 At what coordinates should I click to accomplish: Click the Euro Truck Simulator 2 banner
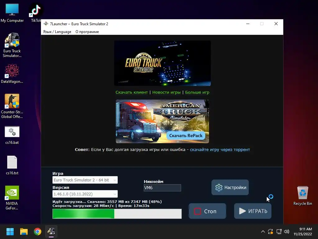(162, 63)
